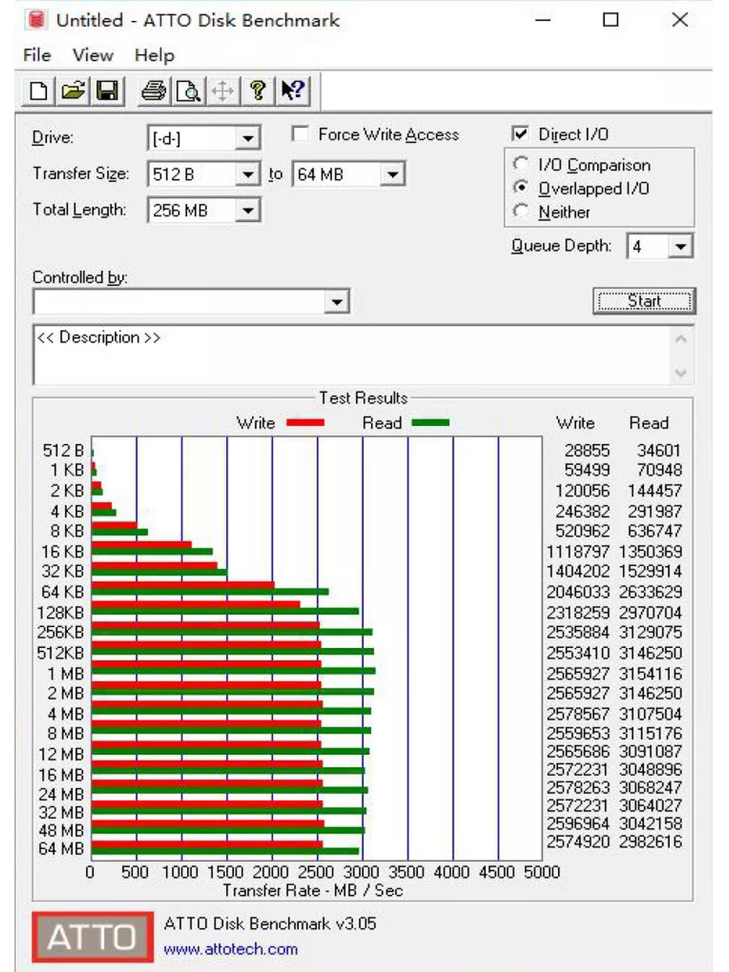729x972 pixels.
Task: Uncheck the Direct I/O checkbox
Action: click(x=520, y=134)
